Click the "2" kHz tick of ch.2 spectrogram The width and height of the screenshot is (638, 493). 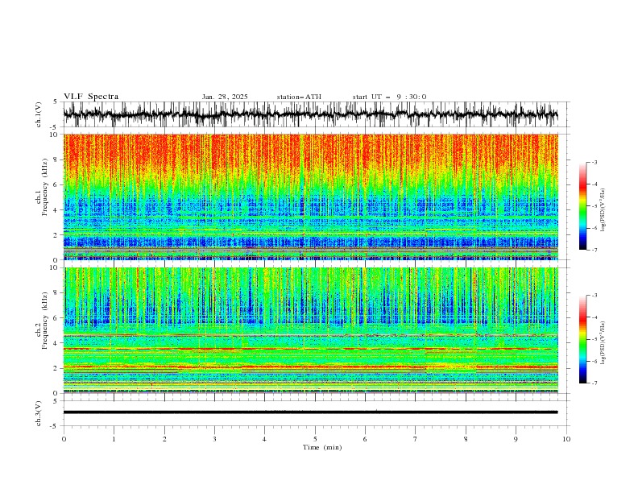coord(56,368)
